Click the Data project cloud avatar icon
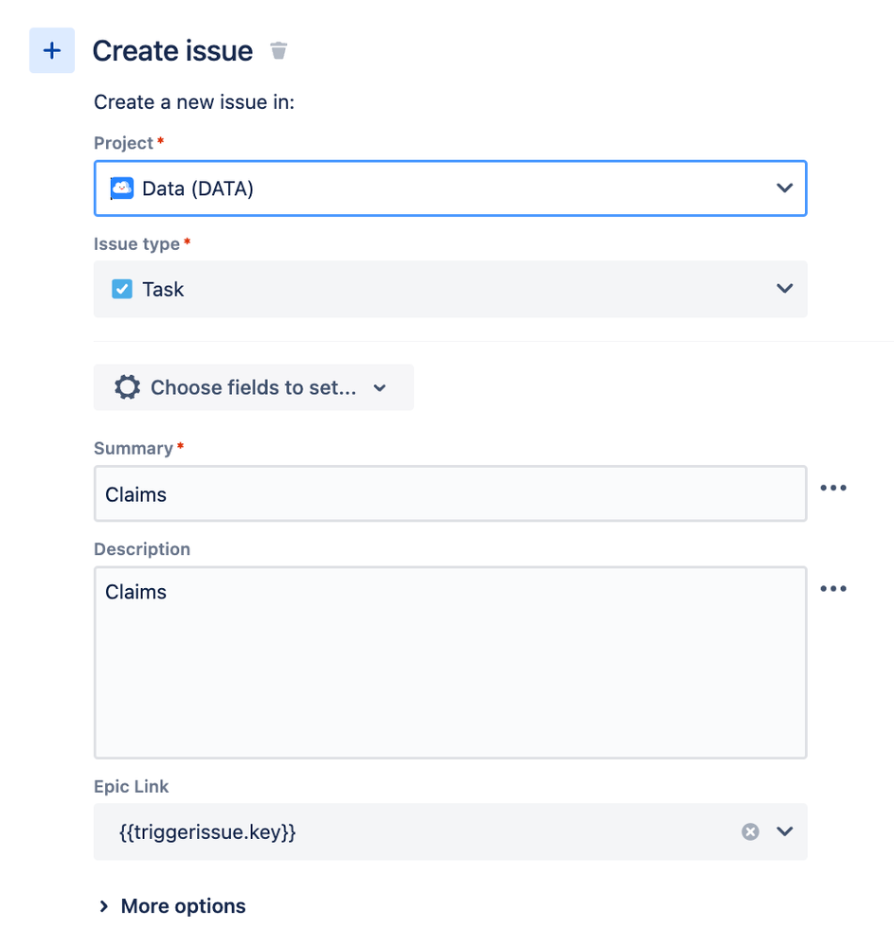This screenshot has height=946, width=894. [122, 188]
